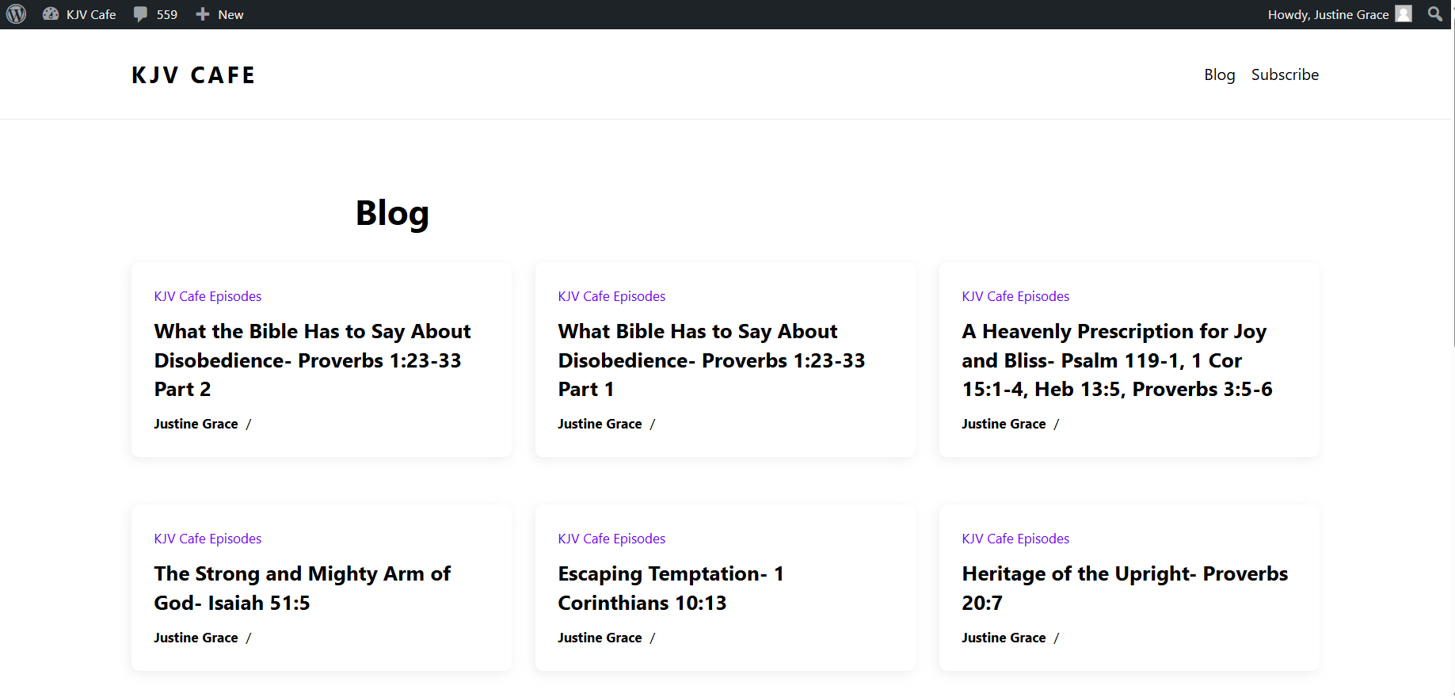
Task: Open the Subscribe navigation menu item
Action: click(1285, 74)
